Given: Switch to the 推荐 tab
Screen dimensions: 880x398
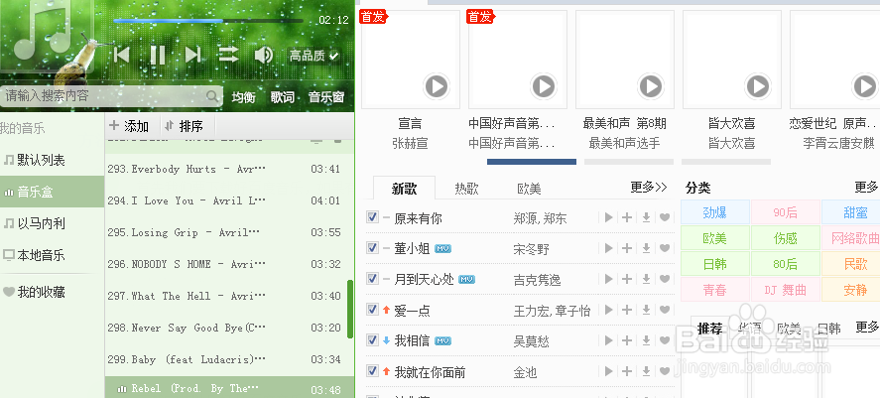Looking at the screenshot, I should tap(710, 329).
